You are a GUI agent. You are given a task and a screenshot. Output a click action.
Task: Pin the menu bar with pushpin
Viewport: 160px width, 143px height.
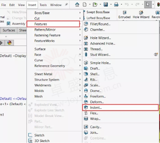point(66,5)
